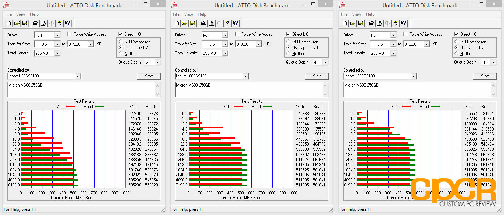Click the four-arrow move icon in middle window toolbar
This screenshot has width=504, height=215.
(219, 23)
